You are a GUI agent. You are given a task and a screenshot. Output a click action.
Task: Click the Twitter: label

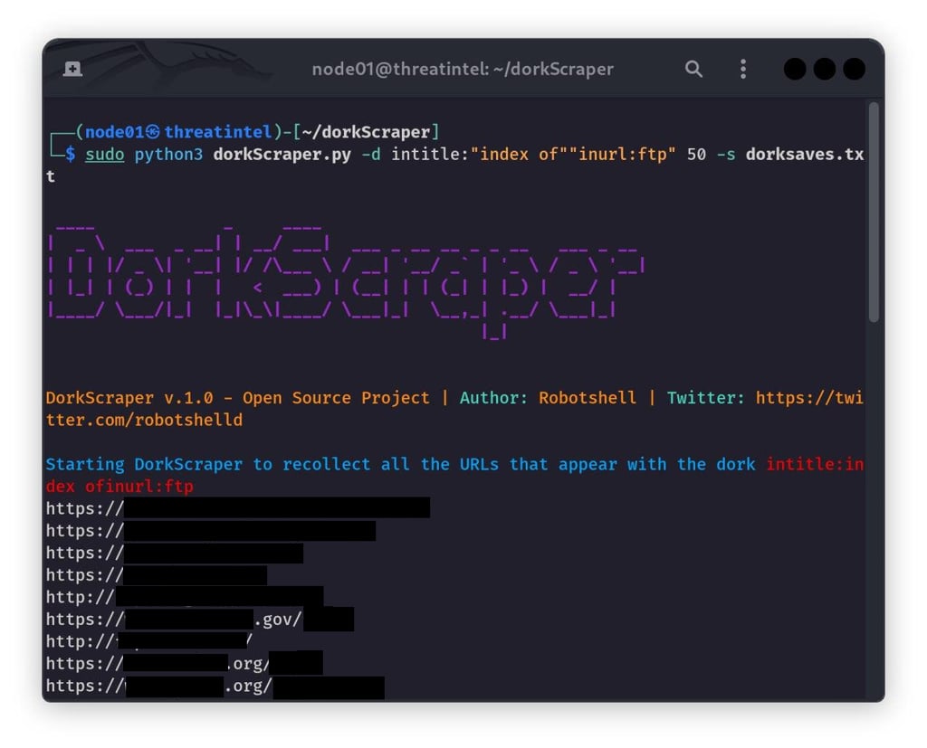point(705,398)
